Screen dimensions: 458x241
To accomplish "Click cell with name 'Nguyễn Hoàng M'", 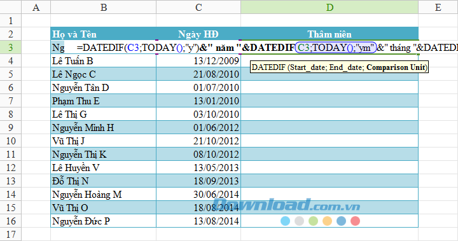I will 104,194.
